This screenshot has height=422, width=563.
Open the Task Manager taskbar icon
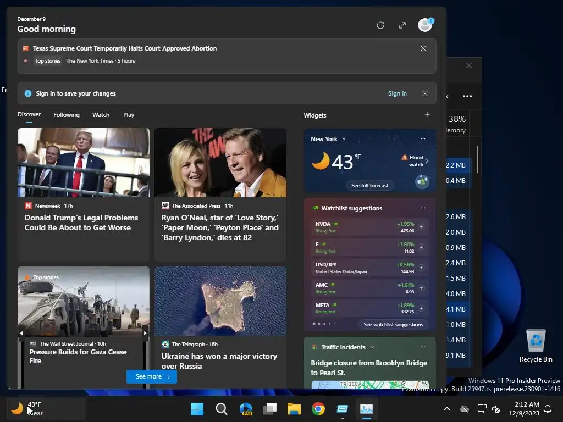click(367, 409)
